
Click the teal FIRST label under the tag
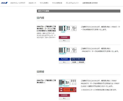63,32
